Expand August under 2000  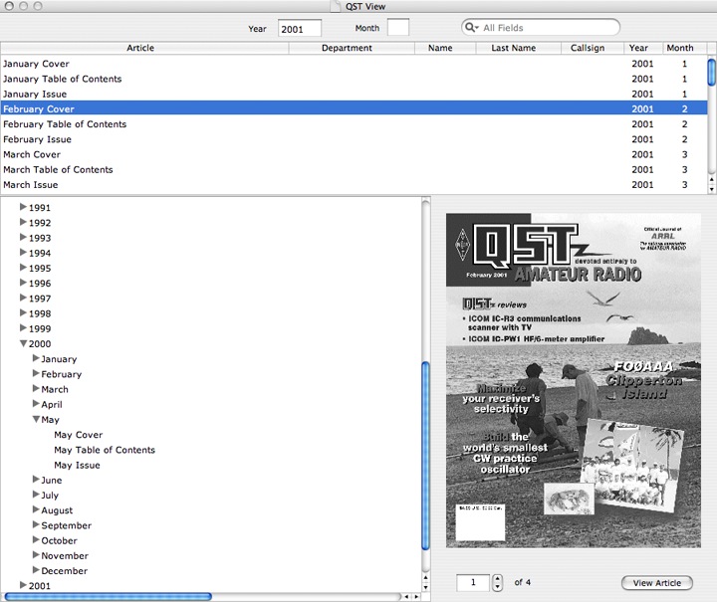(x=36, y=509)
